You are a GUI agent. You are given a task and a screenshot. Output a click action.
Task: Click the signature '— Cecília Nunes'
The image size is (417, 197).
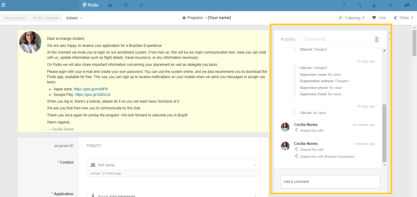[60, 129]
